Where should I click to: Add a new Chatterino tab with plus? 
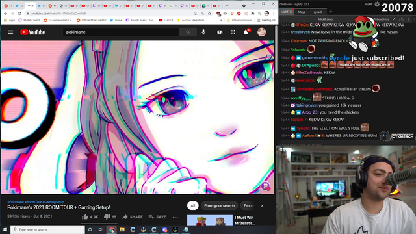coord(331,12)
